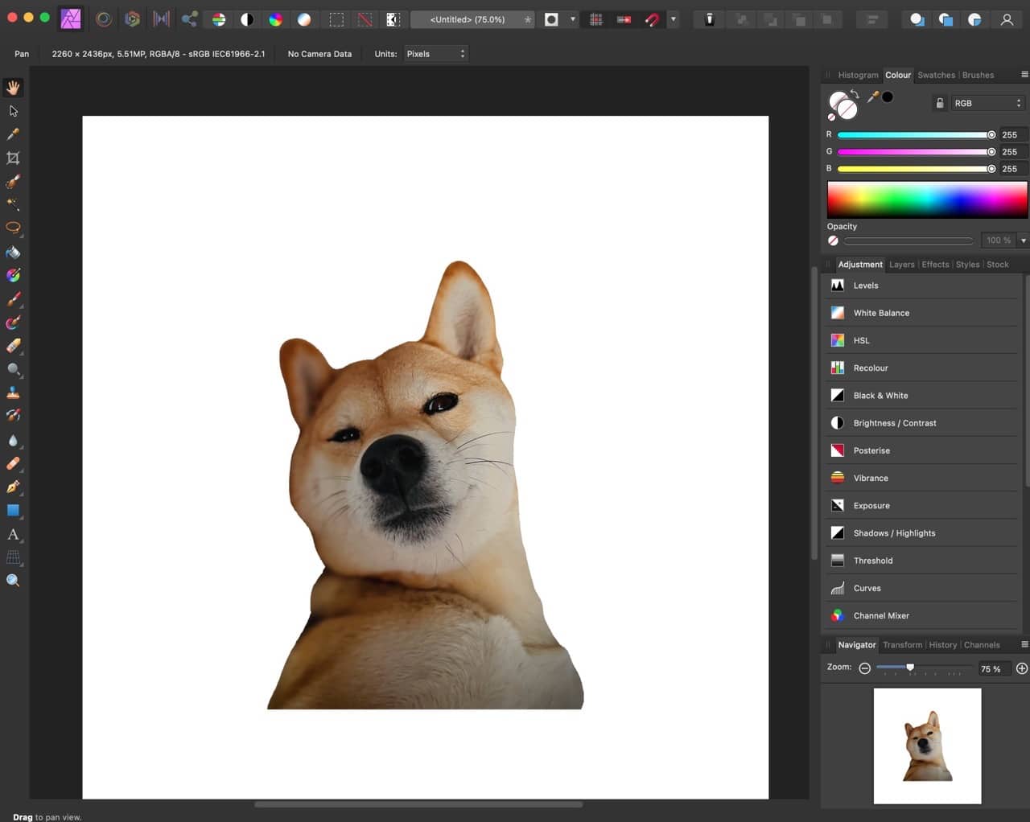Select the View (hand) tool
Screen dimensions: 1030x822
pyautogui.click(x=13, y=87)
